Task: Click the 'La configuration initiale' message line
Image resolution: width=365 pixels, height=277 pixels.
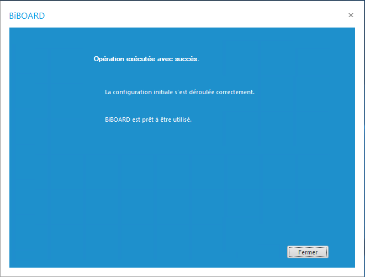Action: point(179,92)
